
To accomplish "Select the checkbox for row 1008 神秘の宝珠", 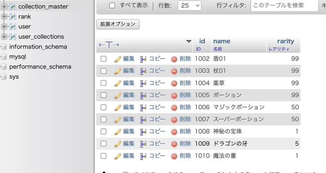I will point(104,131).
